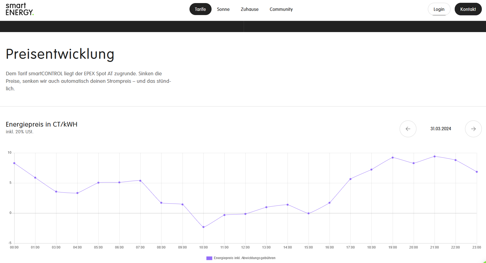Select the 15:00 data point near zero
486x263 pixels.
309,213
